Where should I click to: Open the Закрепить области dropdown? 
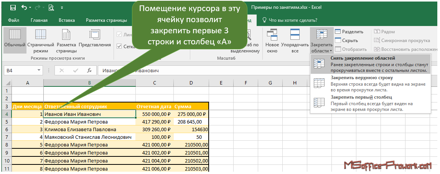coord(321,41)
